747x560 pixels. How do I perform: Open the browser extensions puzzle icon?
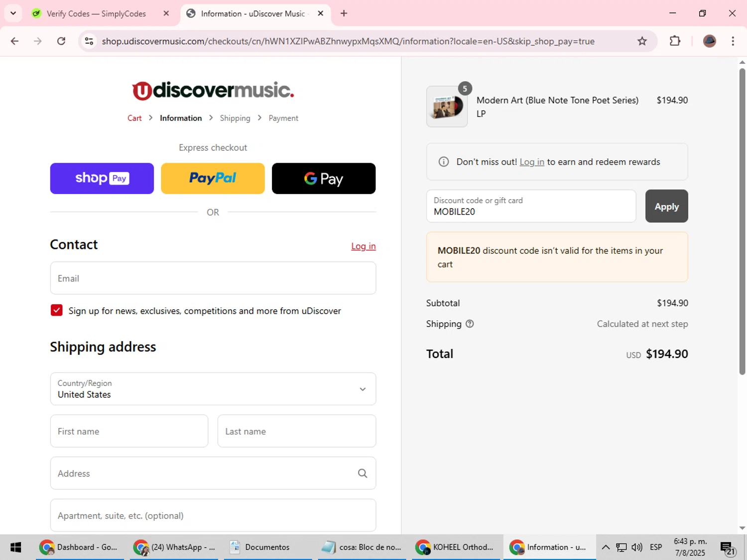coord(675,41)
